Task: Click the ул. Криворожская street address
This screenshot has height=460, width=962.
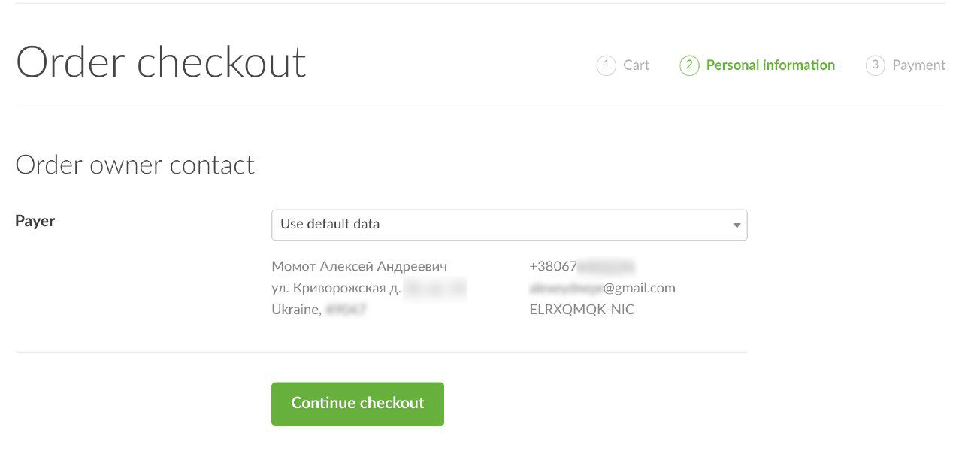Action: click(x=336, y=288)
